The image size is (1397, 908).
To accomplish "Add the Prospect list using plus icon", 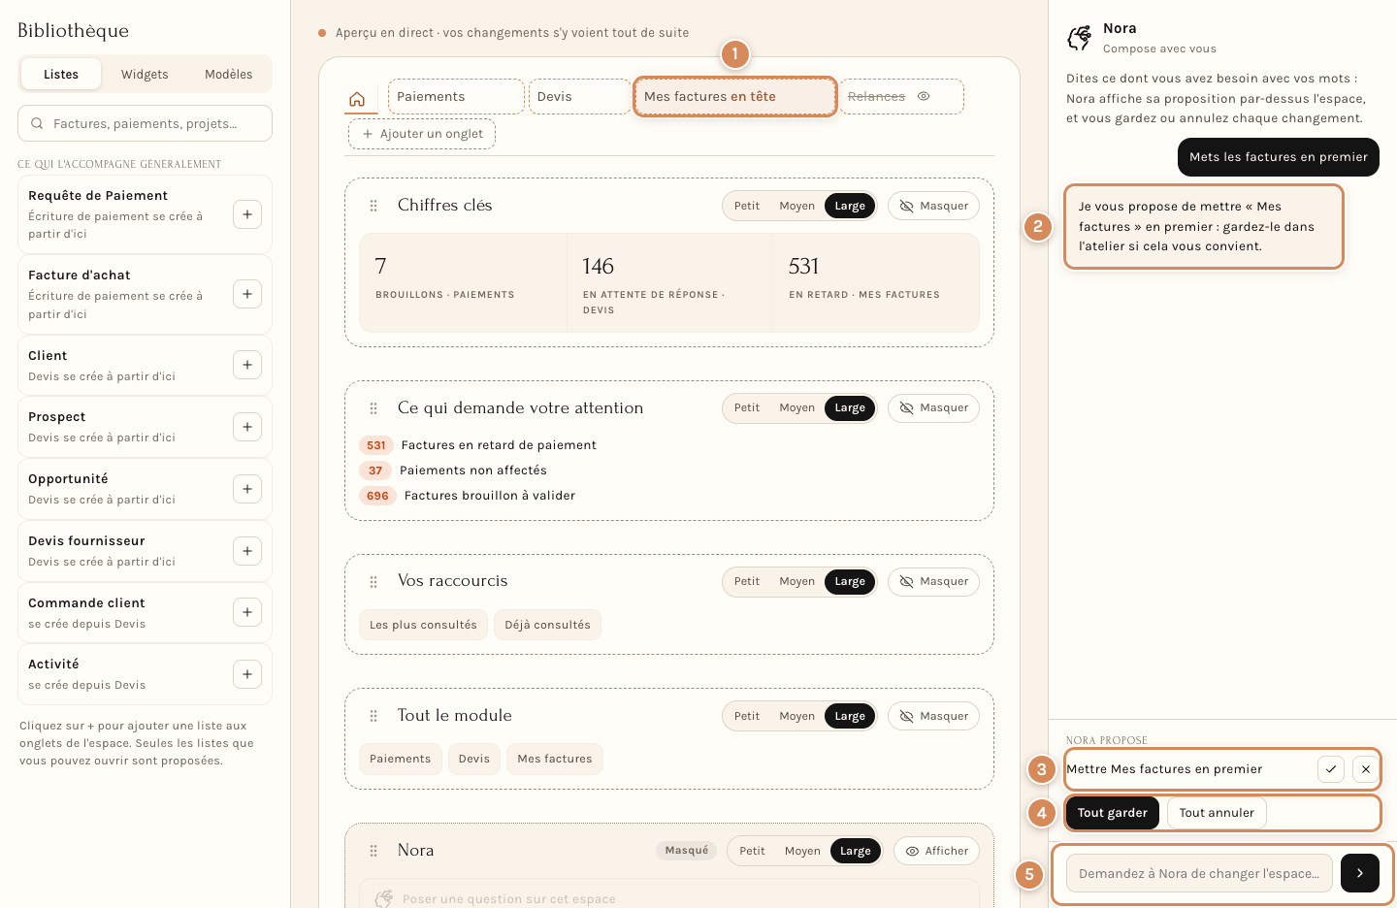I will pyautogui.click(x=247, y=427).
